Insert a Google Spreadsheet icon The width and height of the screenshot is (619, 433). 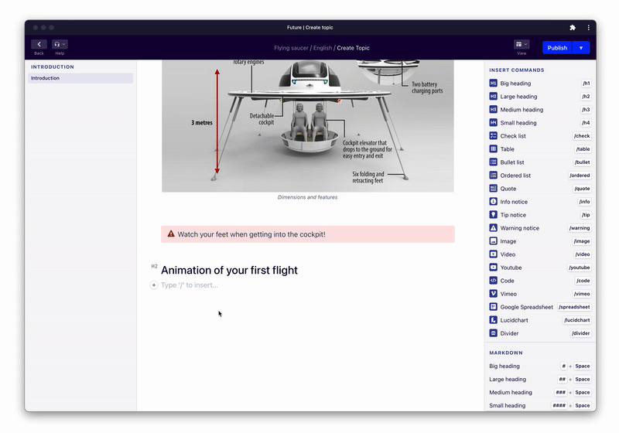click(493, 307)
